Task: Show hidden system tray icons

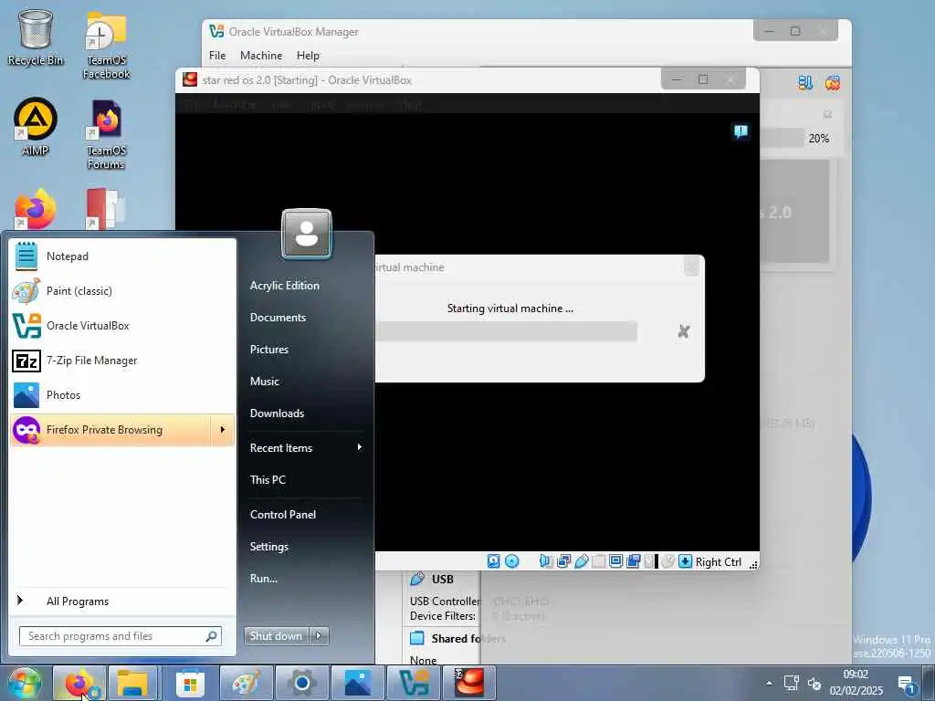Action: coord(769,683)
